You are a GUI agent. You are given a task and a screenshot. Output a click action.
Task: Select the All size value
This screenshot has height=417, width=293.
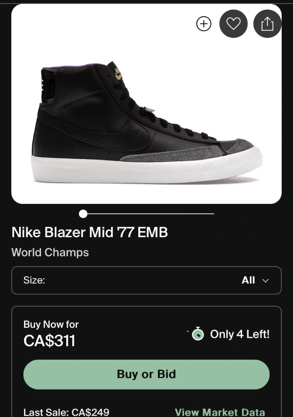coord(248,280)
